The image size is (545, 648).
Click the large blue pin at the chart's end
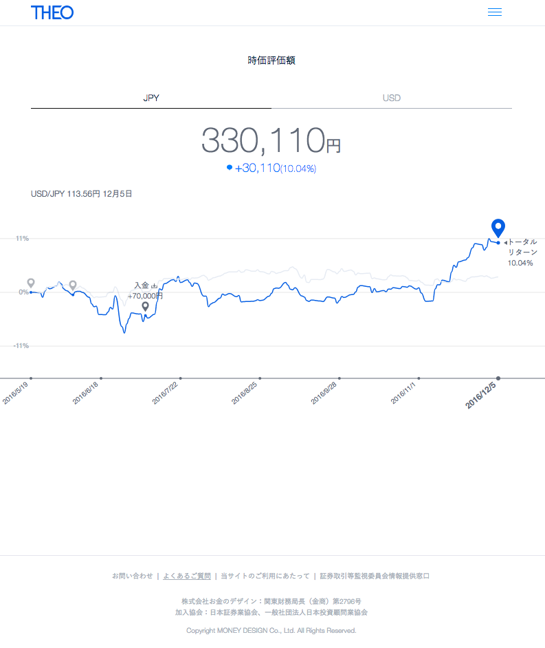coord(498,228)
